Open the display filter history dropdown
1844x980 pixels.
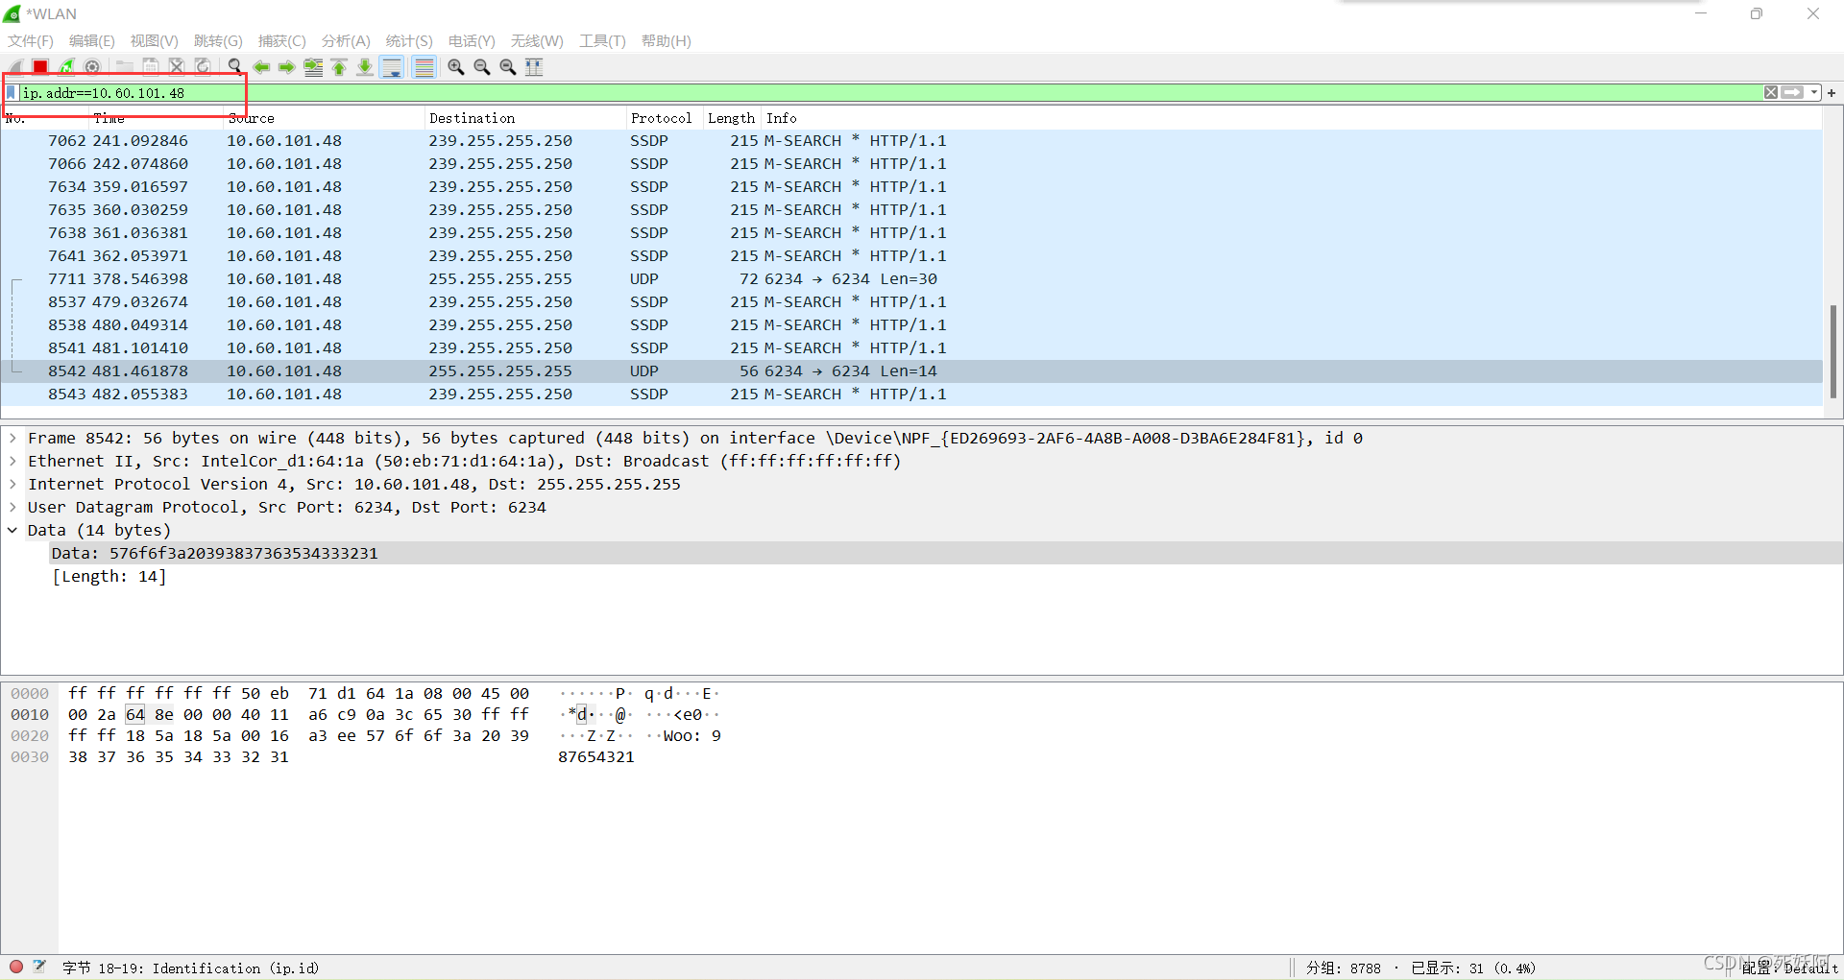point(1813,92)
